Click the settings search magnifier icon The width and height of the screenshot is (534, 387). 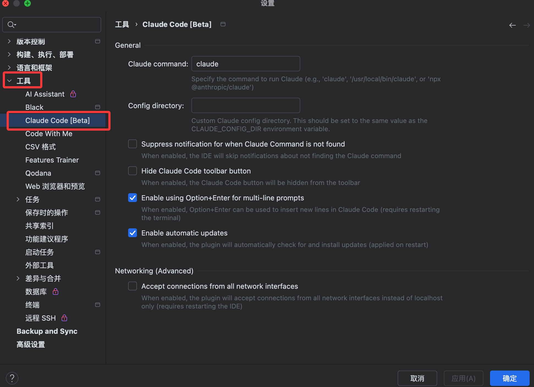[11, 25]
